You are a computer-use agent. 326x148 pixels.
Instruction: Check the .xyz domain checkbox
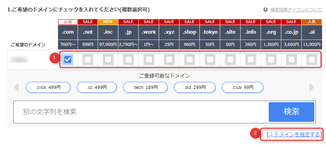click(x=169, y=60)
